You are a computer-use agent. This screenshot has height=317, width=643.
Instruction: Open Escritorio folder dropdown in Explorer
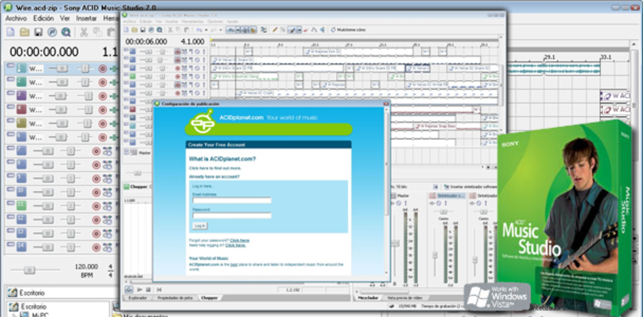[x=63, y=293]
